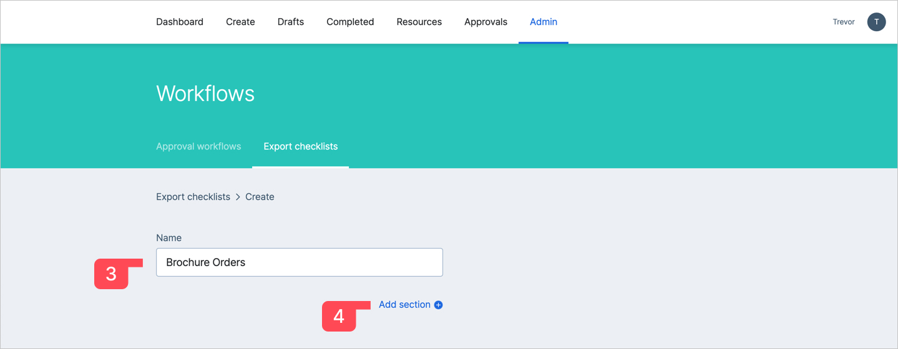View the Completed items
Image resolution: width=898 pixels, height=349 pixels.
coord(350,22)
